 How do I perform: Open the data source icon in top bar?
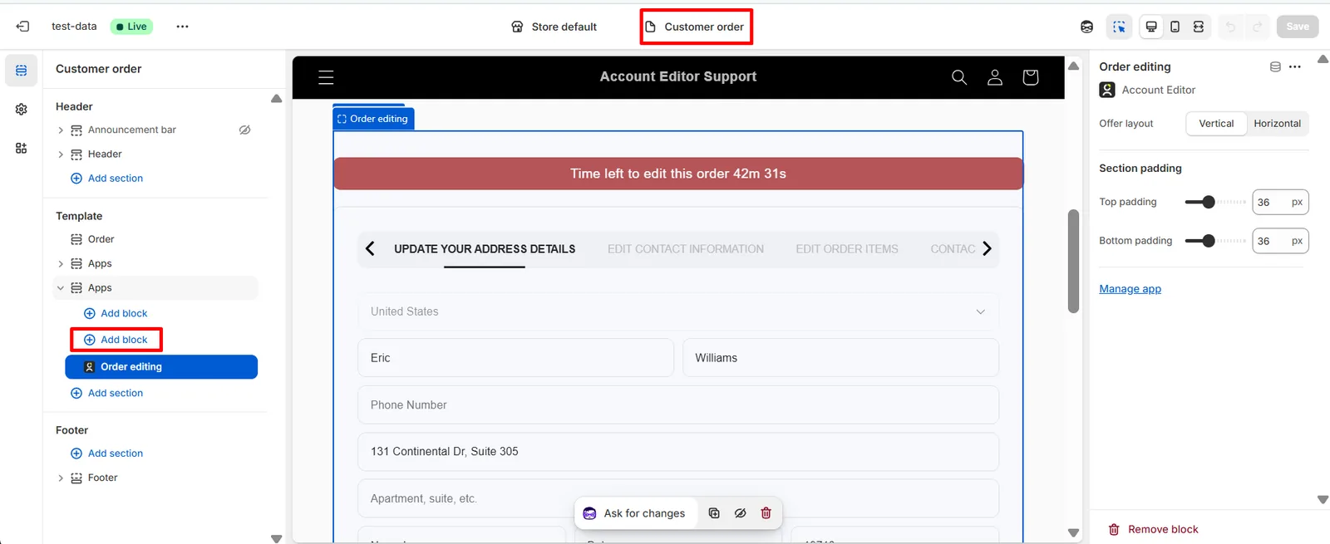click(1086, 27)
